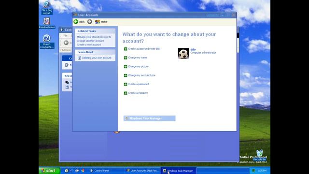Click green arrow beside Create a password
This screenshot has width=309, height=174.
click(x=126, y=84)
